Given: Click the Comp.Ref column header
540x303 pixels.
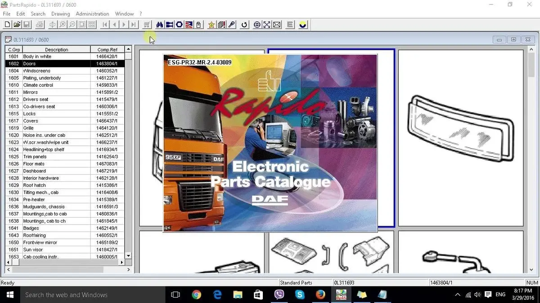Looking at the screenshot, I should pos(107,49).
